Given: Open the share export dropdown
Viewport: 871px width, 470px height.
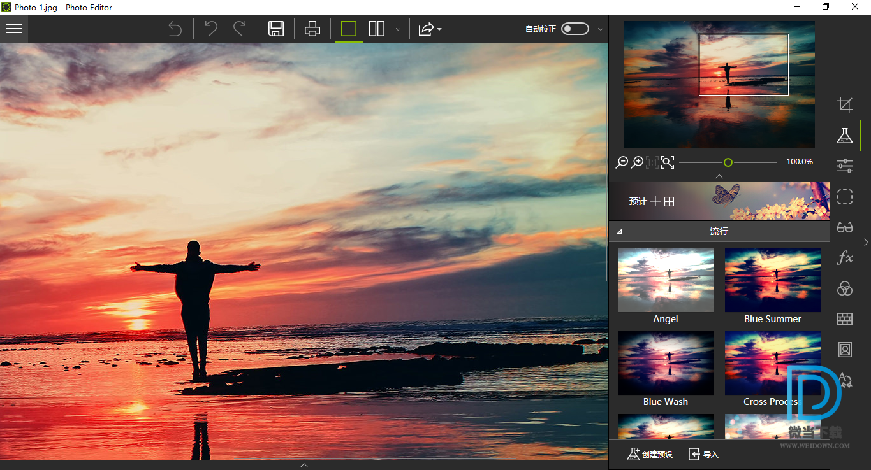Looking at the screenshot, I should click(x=430, y=29).
